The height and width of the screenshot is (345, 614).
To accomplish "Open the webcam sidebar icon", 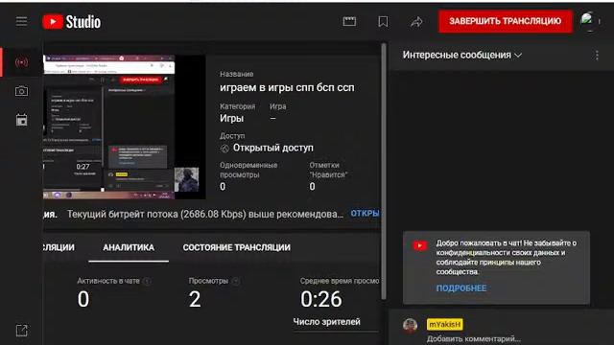I will pyautogui.click(x=21, y=91).
